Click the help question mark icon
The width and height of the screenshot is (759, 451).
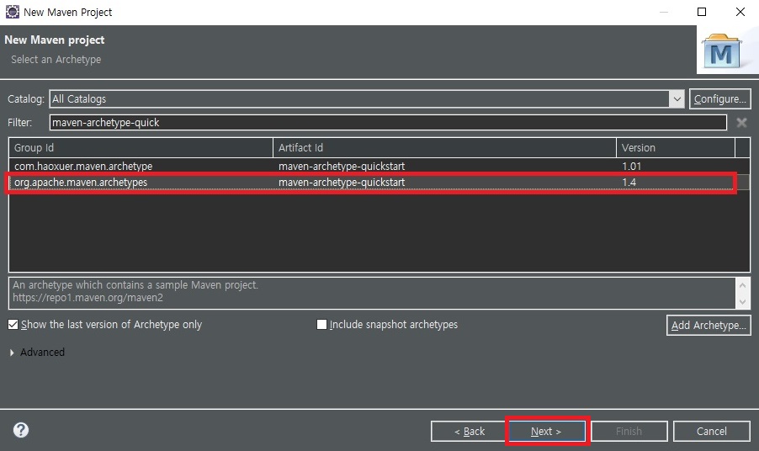pyautogui.click(x=21, y=430)
